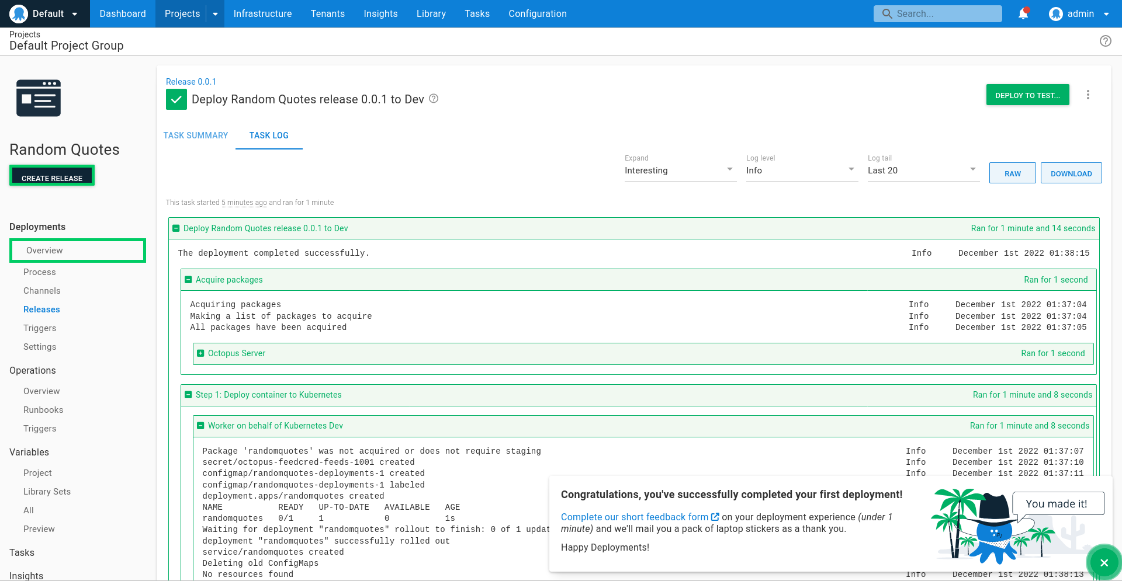Open the Dashboard menu
The image size is (1122, 581).
coord(123,13)
